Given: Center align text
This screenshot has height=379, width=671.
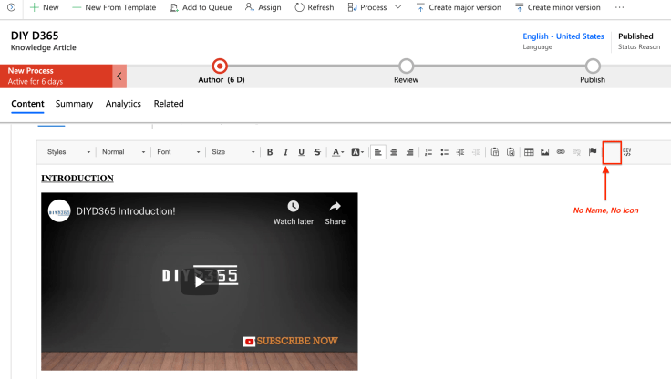Looking at the screenshot, I should click(394, 152).
